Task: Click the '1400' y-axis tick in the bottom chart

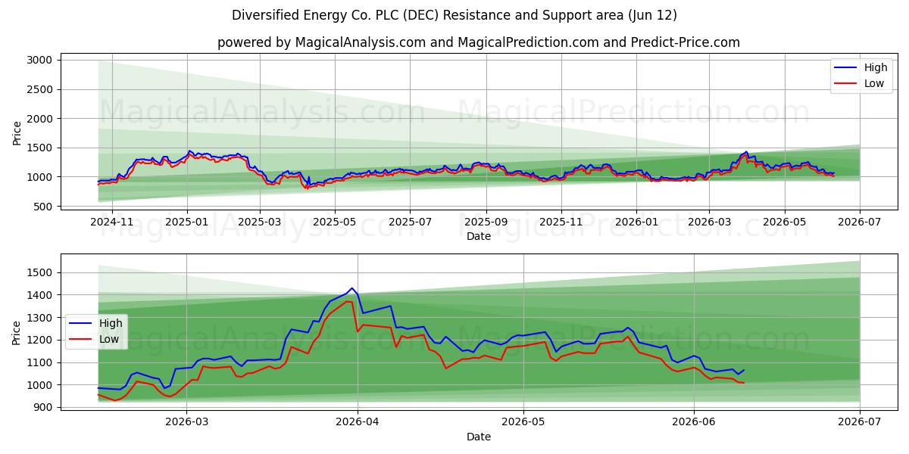Action: point(39,295)
